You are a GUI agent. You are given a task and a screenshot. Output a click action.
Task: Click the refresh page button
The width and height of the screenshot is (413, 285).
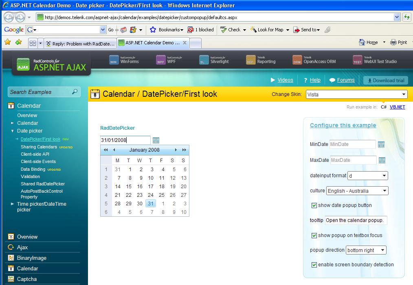tap(407, 17)
